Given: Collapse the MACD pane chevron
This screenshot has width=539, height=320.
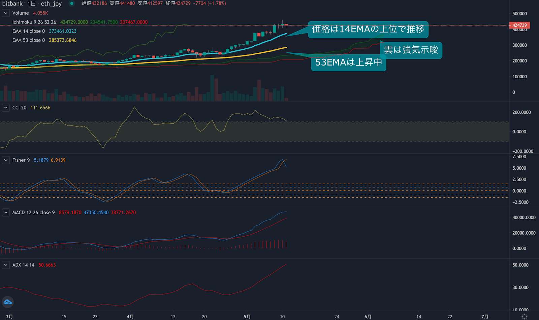Looking at the screenshot, I should (x=6, y=212).
